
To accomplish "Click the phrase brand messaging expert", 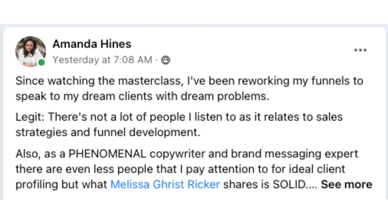I will coord(295,154).
